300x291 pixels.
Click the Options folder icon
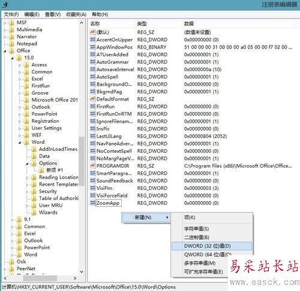[x=34, y=163]
